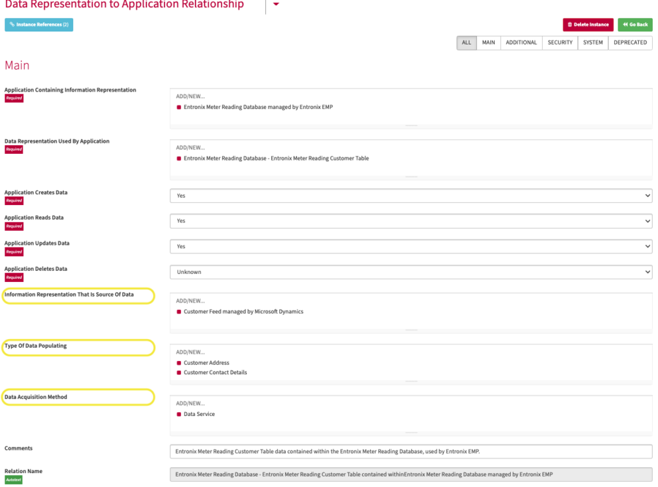The image size is (658, 487).
Task: Click ADD/NEW under Data Representation Used By Application
Action: (190, 148)
